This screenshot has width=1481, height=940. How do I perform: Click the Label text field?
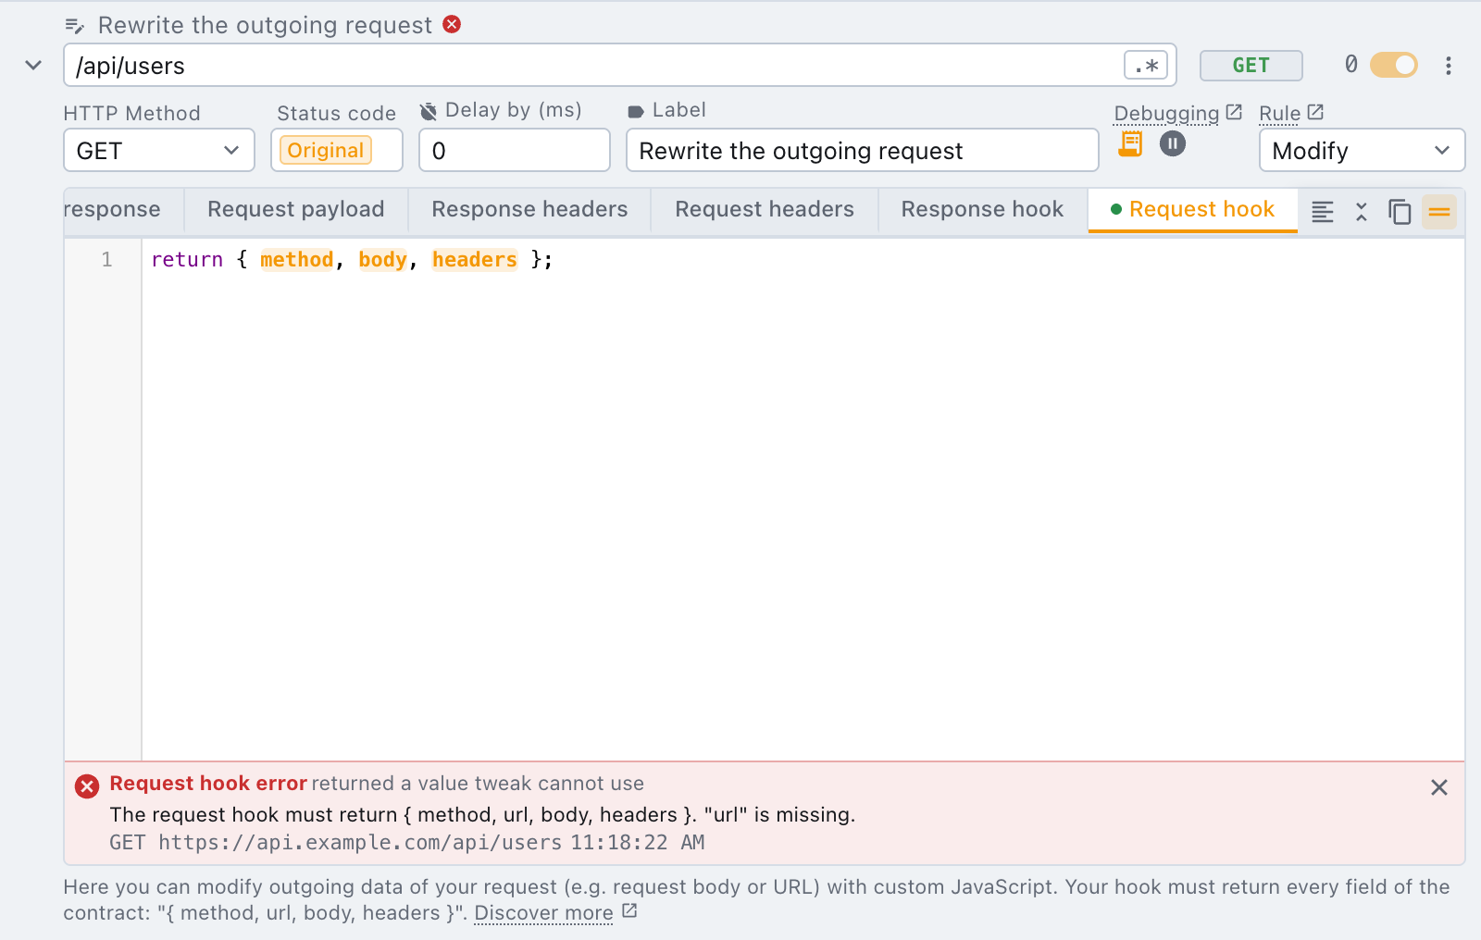coord(862,150)
